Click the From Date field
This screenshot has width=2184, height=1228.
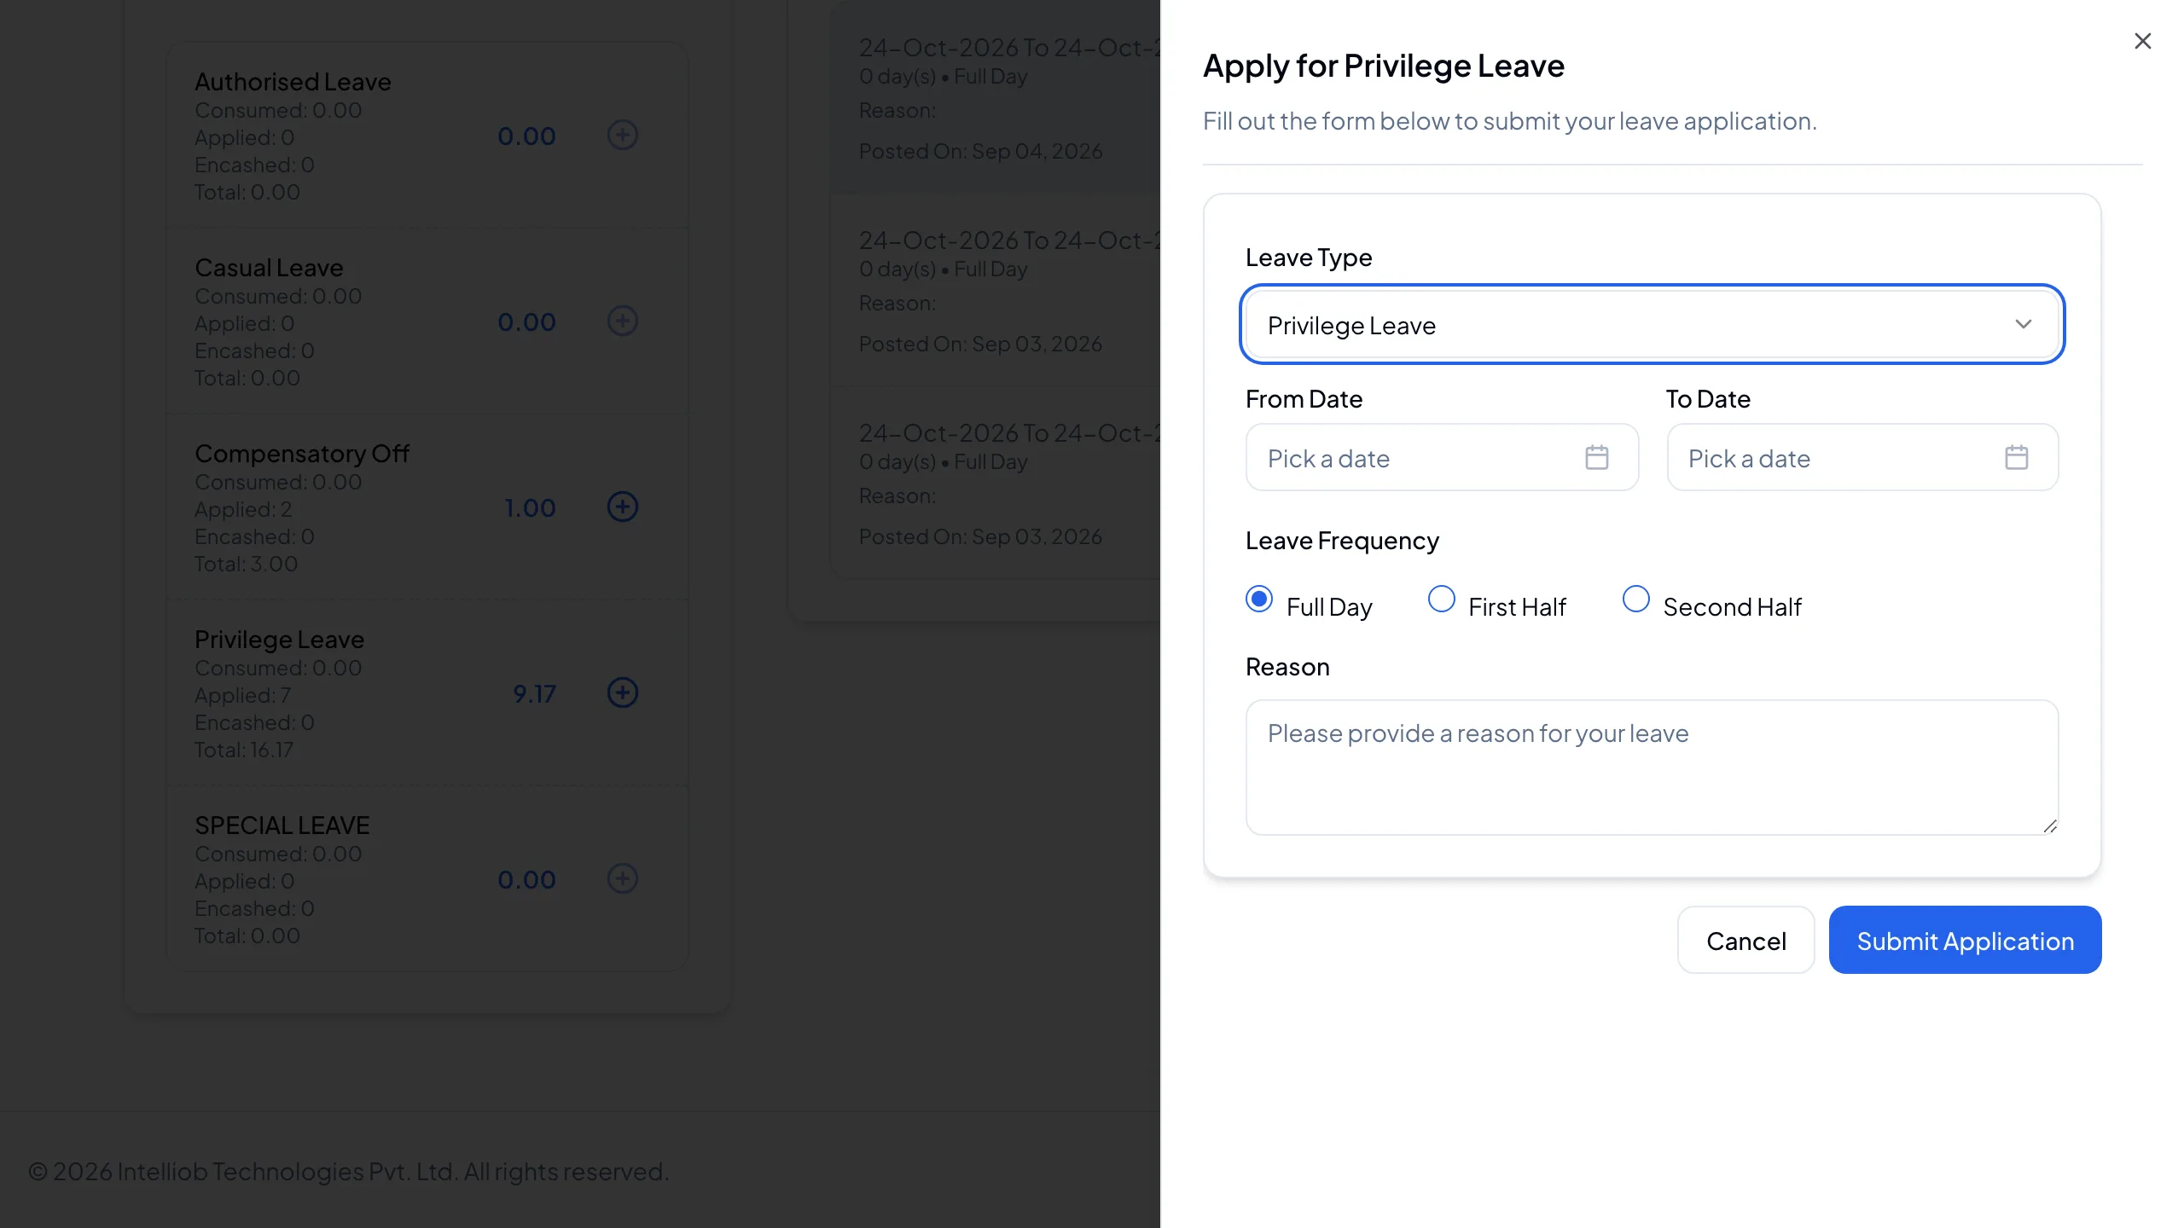tap(1442, 458)
